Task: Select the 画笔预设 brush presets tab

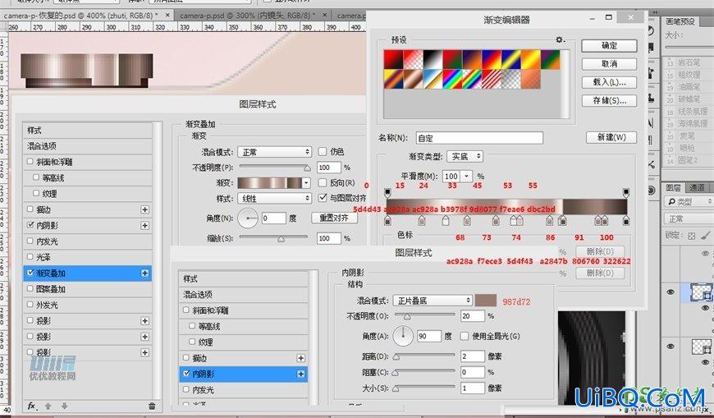Action: pyautogui.click(x=680, y=21)
